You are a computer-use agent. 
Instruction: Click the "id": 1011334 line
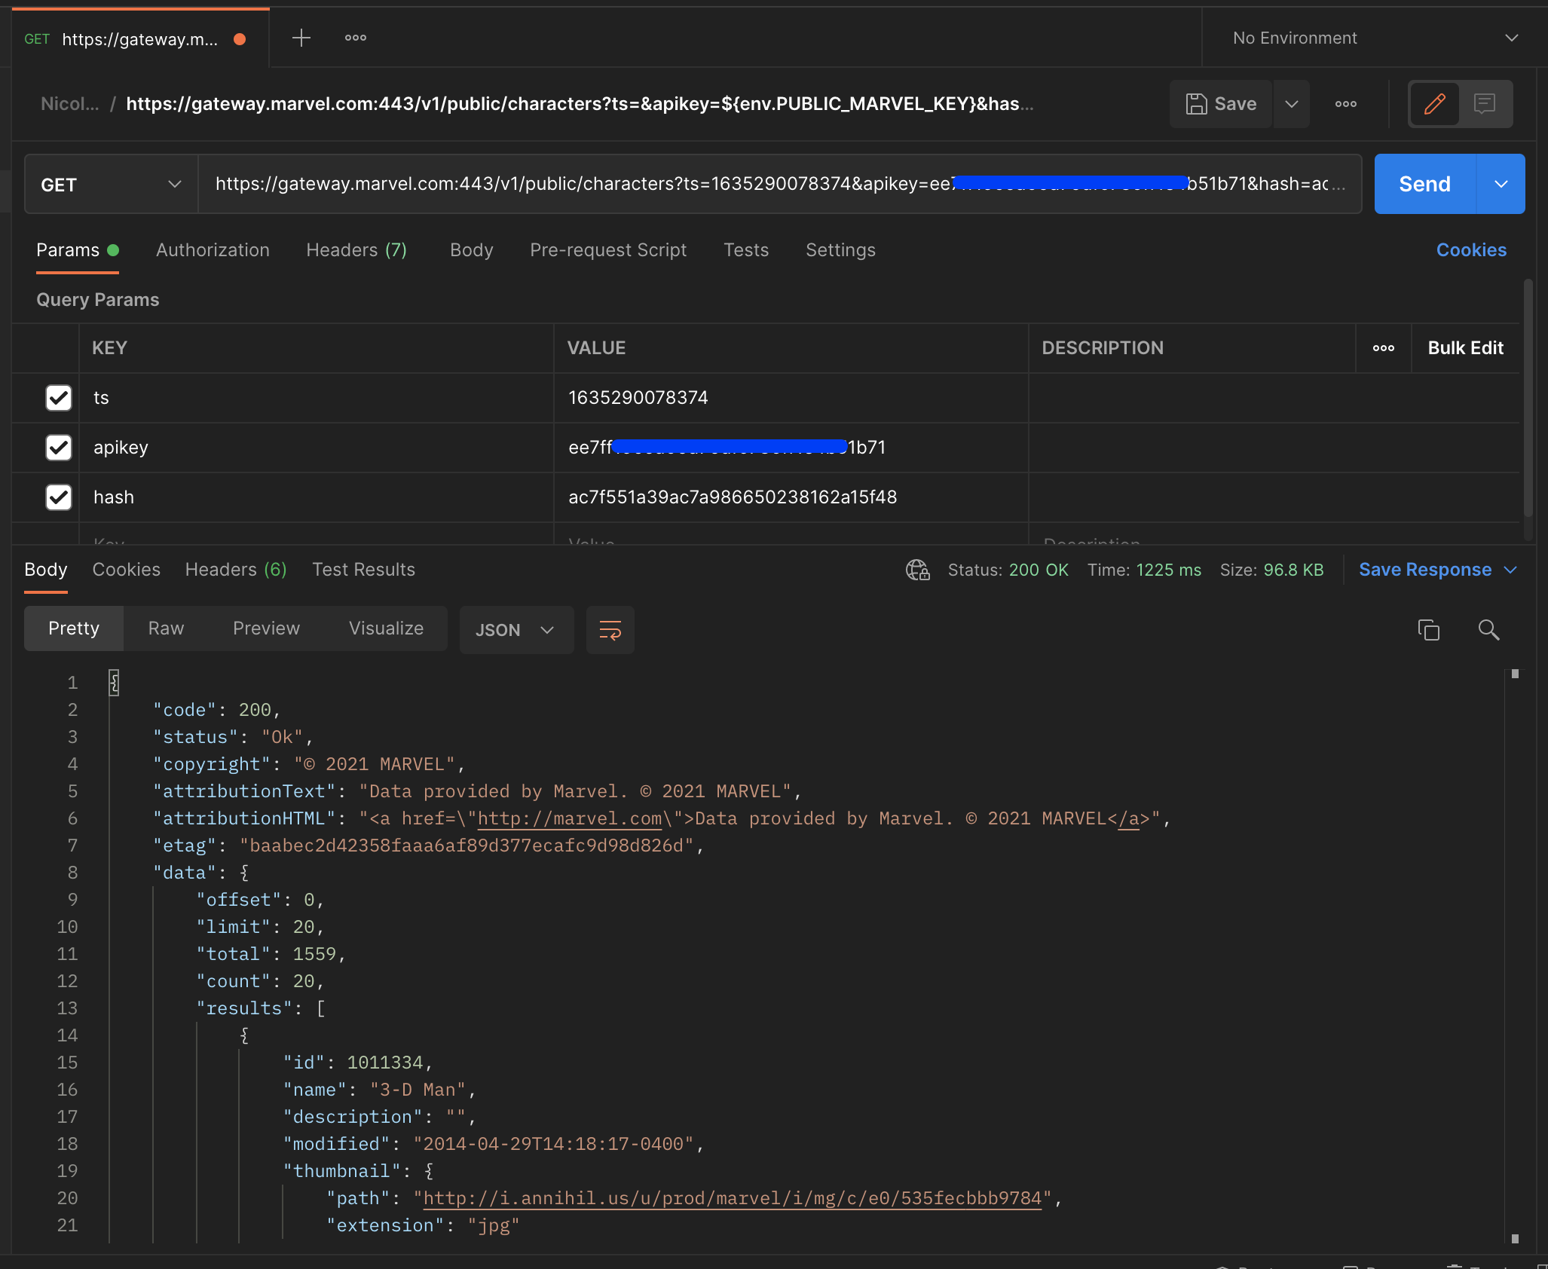click(x=357, y=1063)
